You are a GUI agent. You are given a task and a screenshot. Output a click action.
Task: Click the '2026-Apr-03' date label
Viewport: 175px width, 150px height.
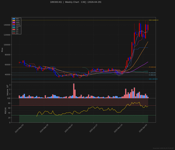[x=143, y=128]
